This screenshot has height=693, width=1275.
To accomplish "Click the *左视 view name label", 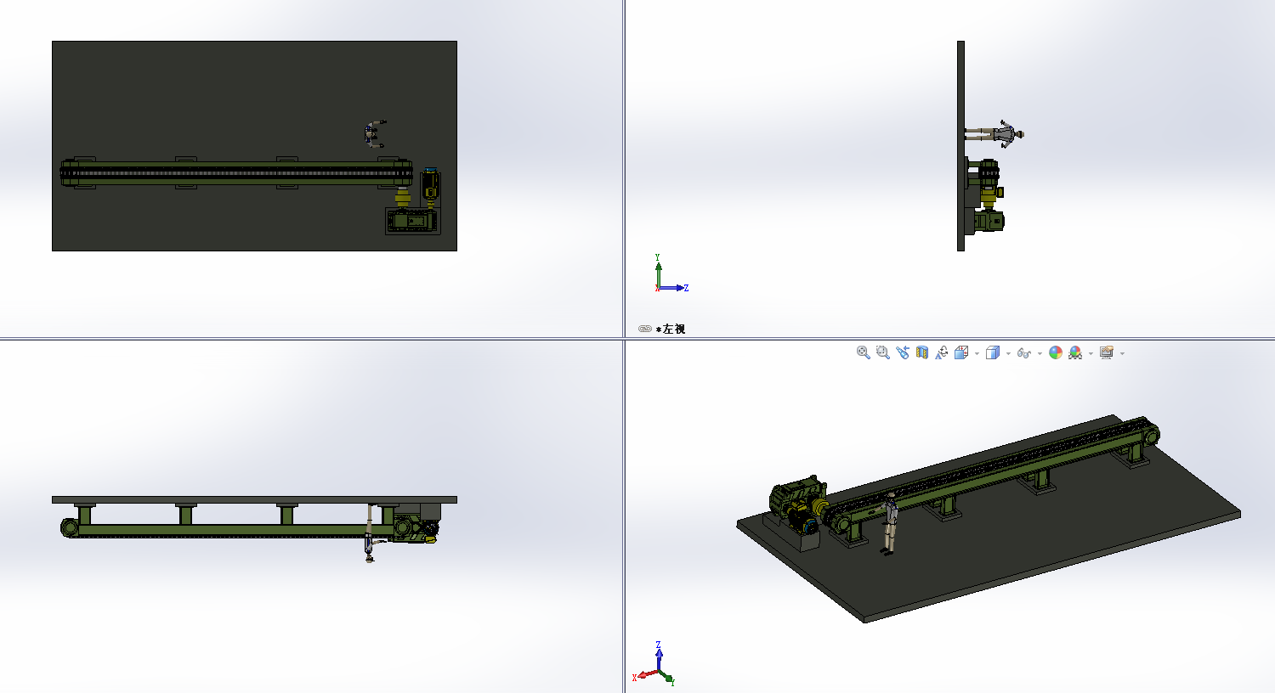I will [x=671, y=329].
